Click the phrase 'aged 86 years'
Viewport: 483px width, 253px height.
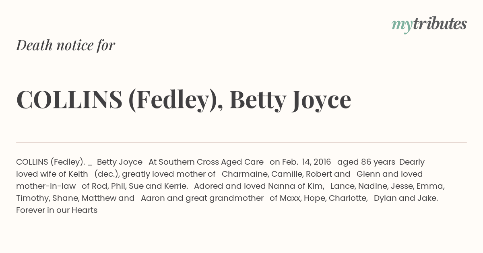tap(366, 162)
